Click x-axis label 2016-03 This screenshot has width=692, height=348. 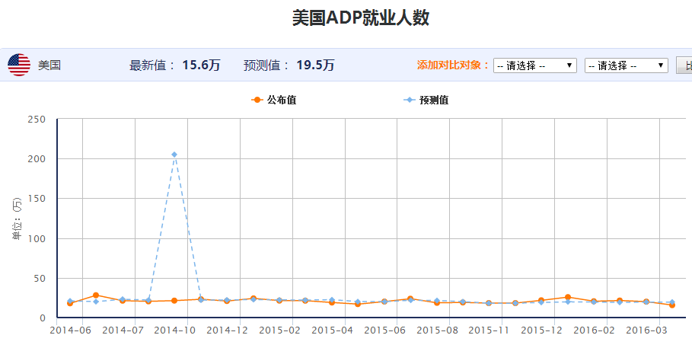[646, 330]
